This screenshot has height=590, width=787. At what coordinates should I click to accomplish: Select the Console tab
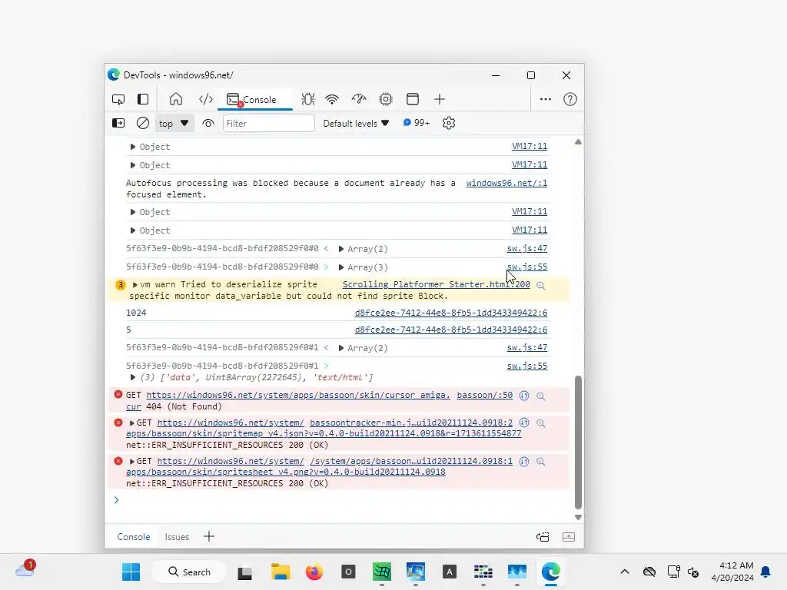click(x=255, y=99)
